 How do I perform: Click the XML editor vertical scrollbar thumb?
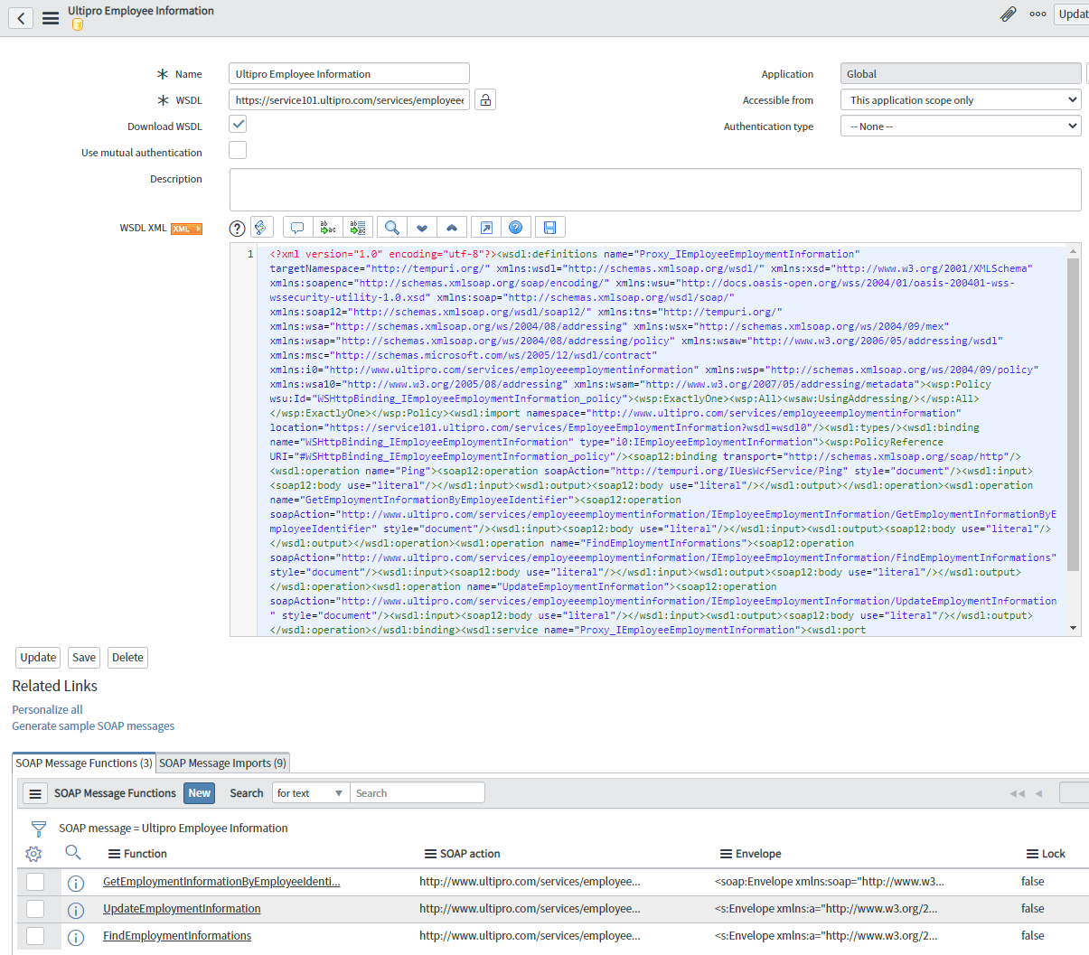pyautogui.click(x=1073, y=415)
